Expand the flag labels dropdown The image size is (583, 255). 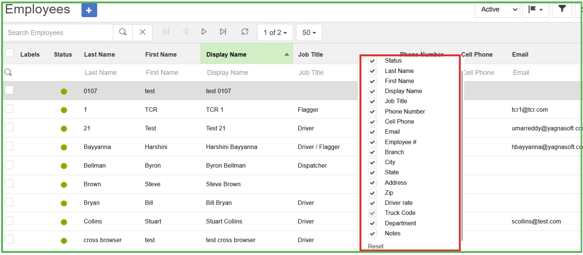click(x=536, y=9)
